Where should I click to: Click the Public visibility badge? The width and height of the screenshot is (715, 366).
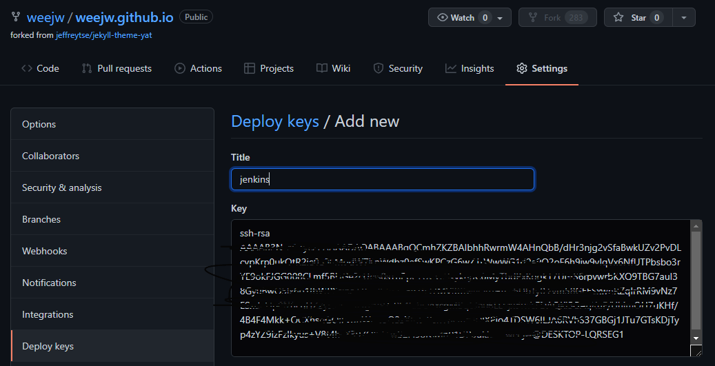click(x=196, y=17)
